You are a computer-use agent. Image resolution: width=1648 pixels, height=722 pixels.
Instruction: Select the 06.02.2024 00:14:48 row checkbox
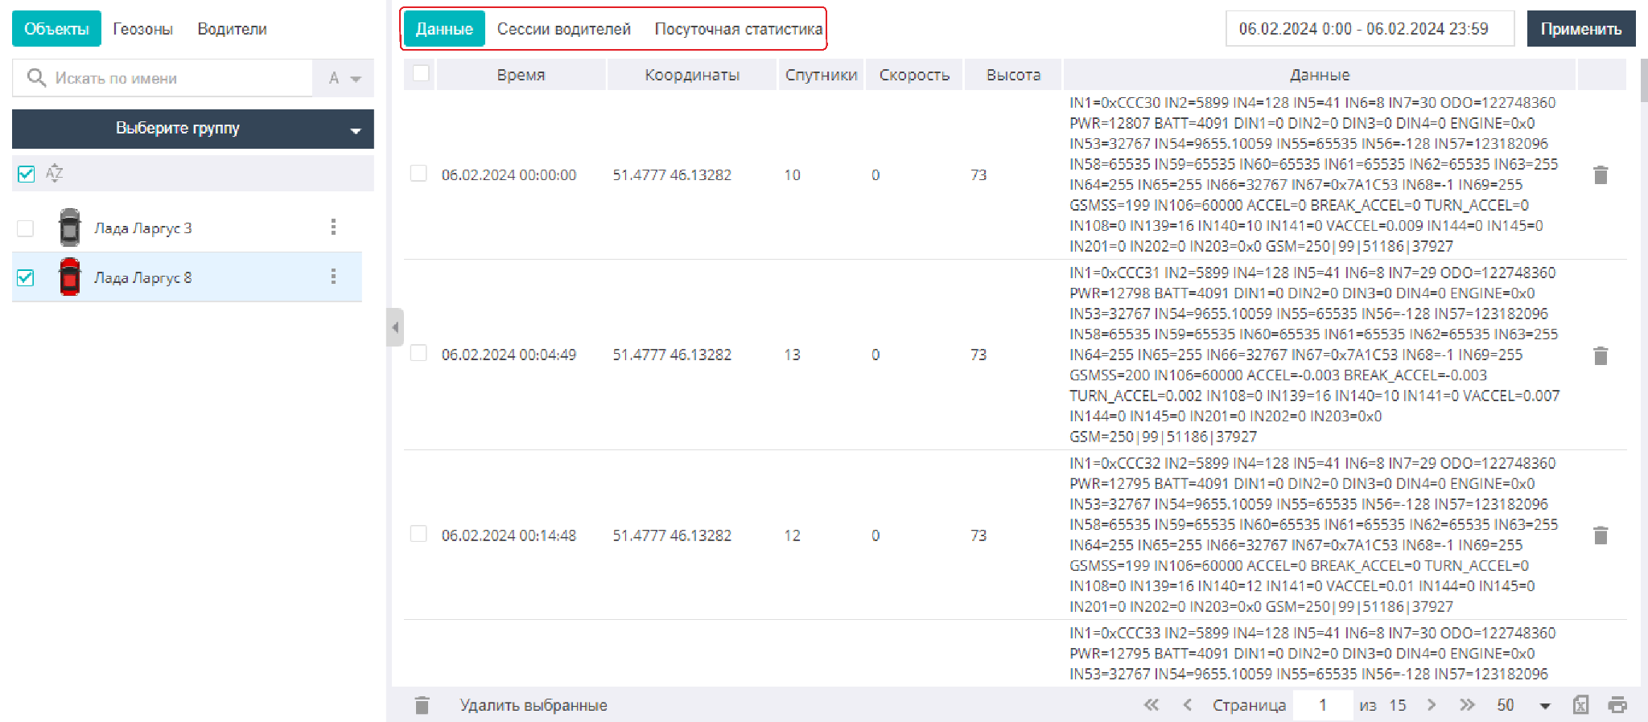click(418, 534)
